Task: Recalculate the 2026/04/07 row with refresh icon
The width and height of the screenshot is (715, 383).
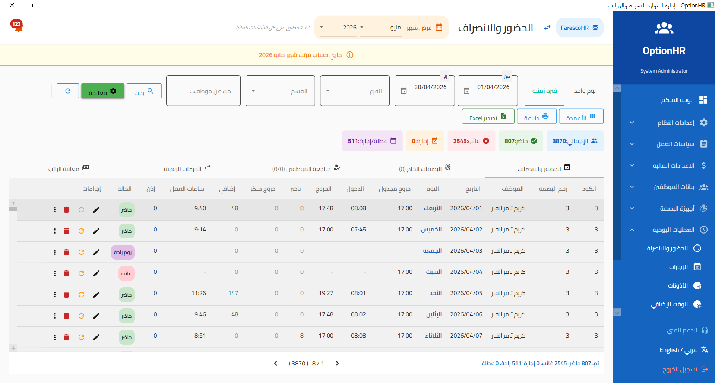Action: pos(81,337)
